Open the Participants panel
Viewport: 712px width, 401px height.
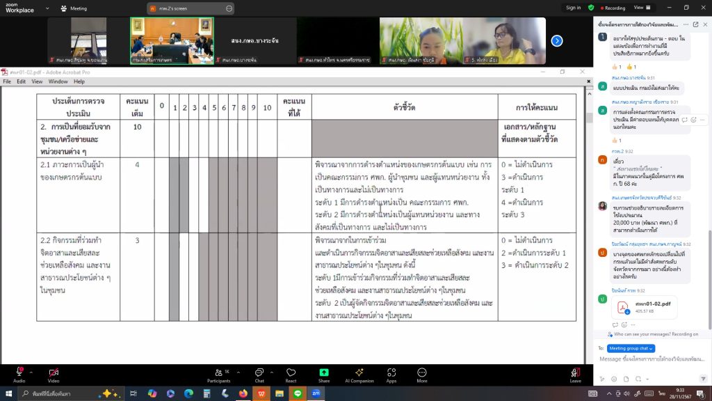[x=218, y=372]
